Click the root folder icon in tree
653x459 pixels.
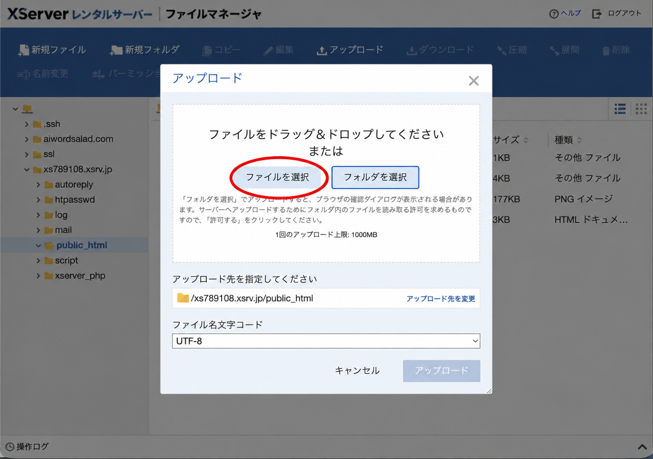point(27,108)
